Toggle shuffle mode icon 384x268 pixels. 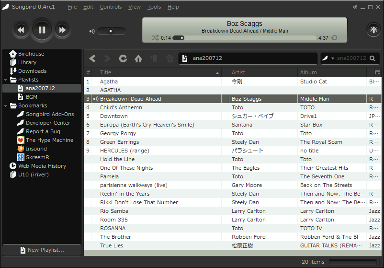click(155, 38)
